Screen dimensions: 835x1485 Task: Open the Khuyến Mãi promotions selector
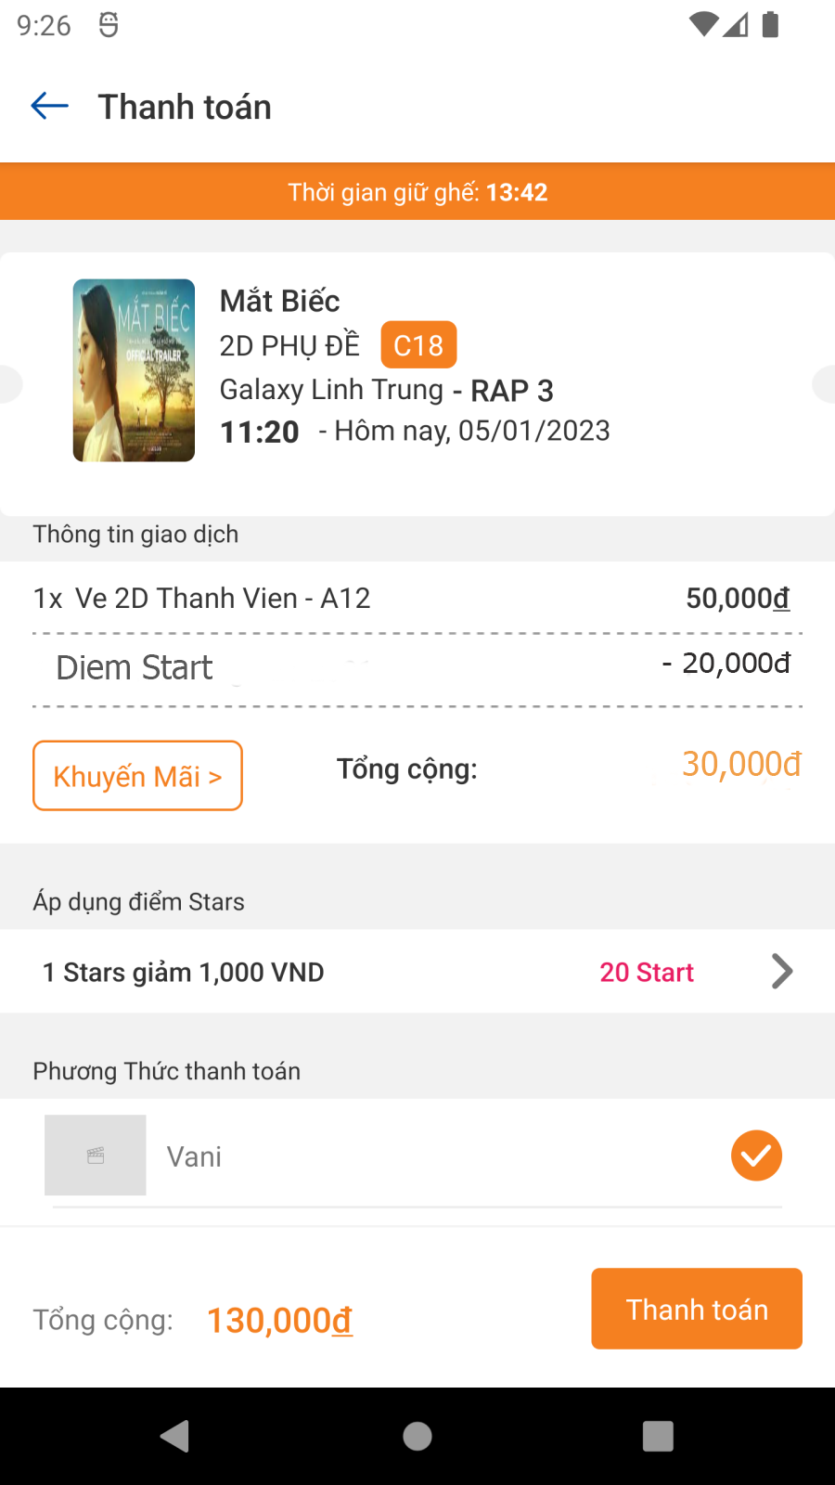point(137,776)
